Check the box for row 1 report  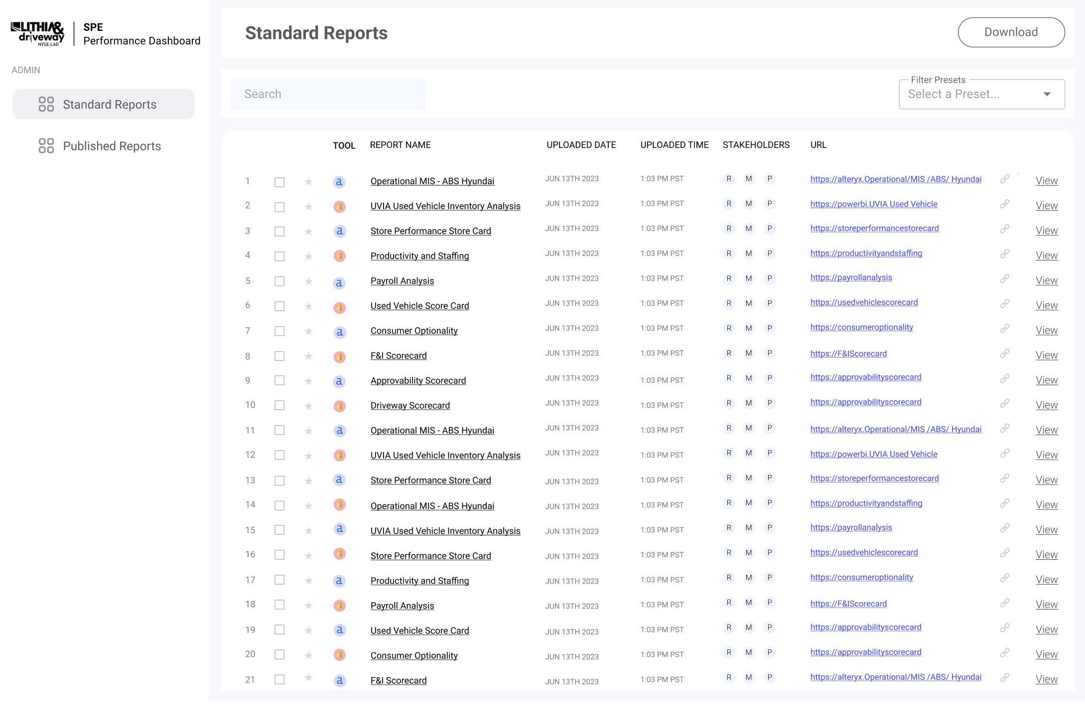[279, 182]
